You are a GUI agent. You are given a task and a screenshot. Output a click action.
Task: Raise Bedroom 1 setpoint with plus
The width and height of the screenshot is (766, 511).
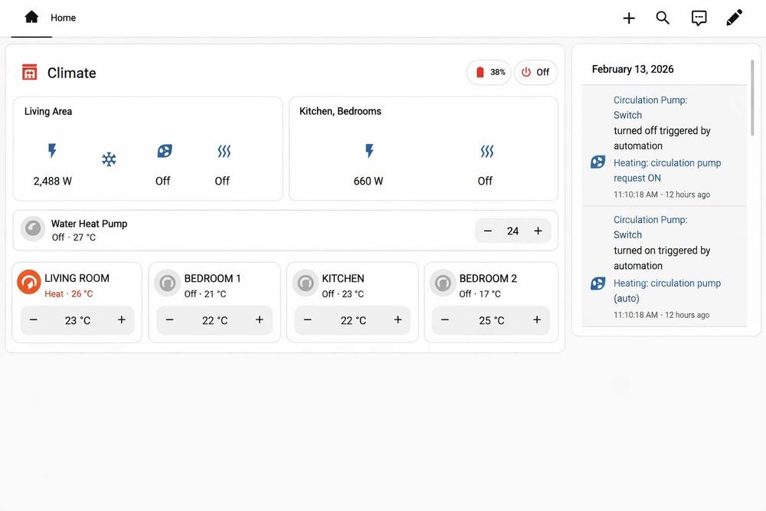tap(260, 320)
